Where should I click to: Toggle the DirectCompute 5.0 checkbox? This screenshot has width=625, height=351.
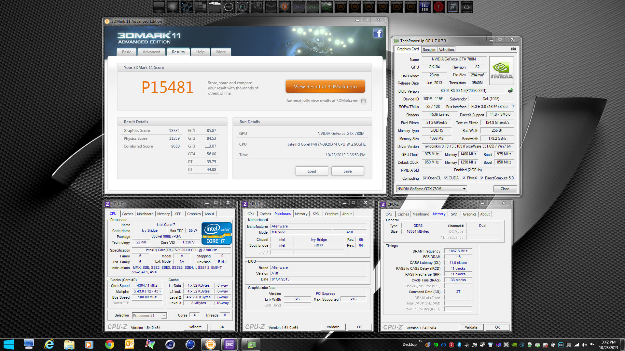(482, 178)
